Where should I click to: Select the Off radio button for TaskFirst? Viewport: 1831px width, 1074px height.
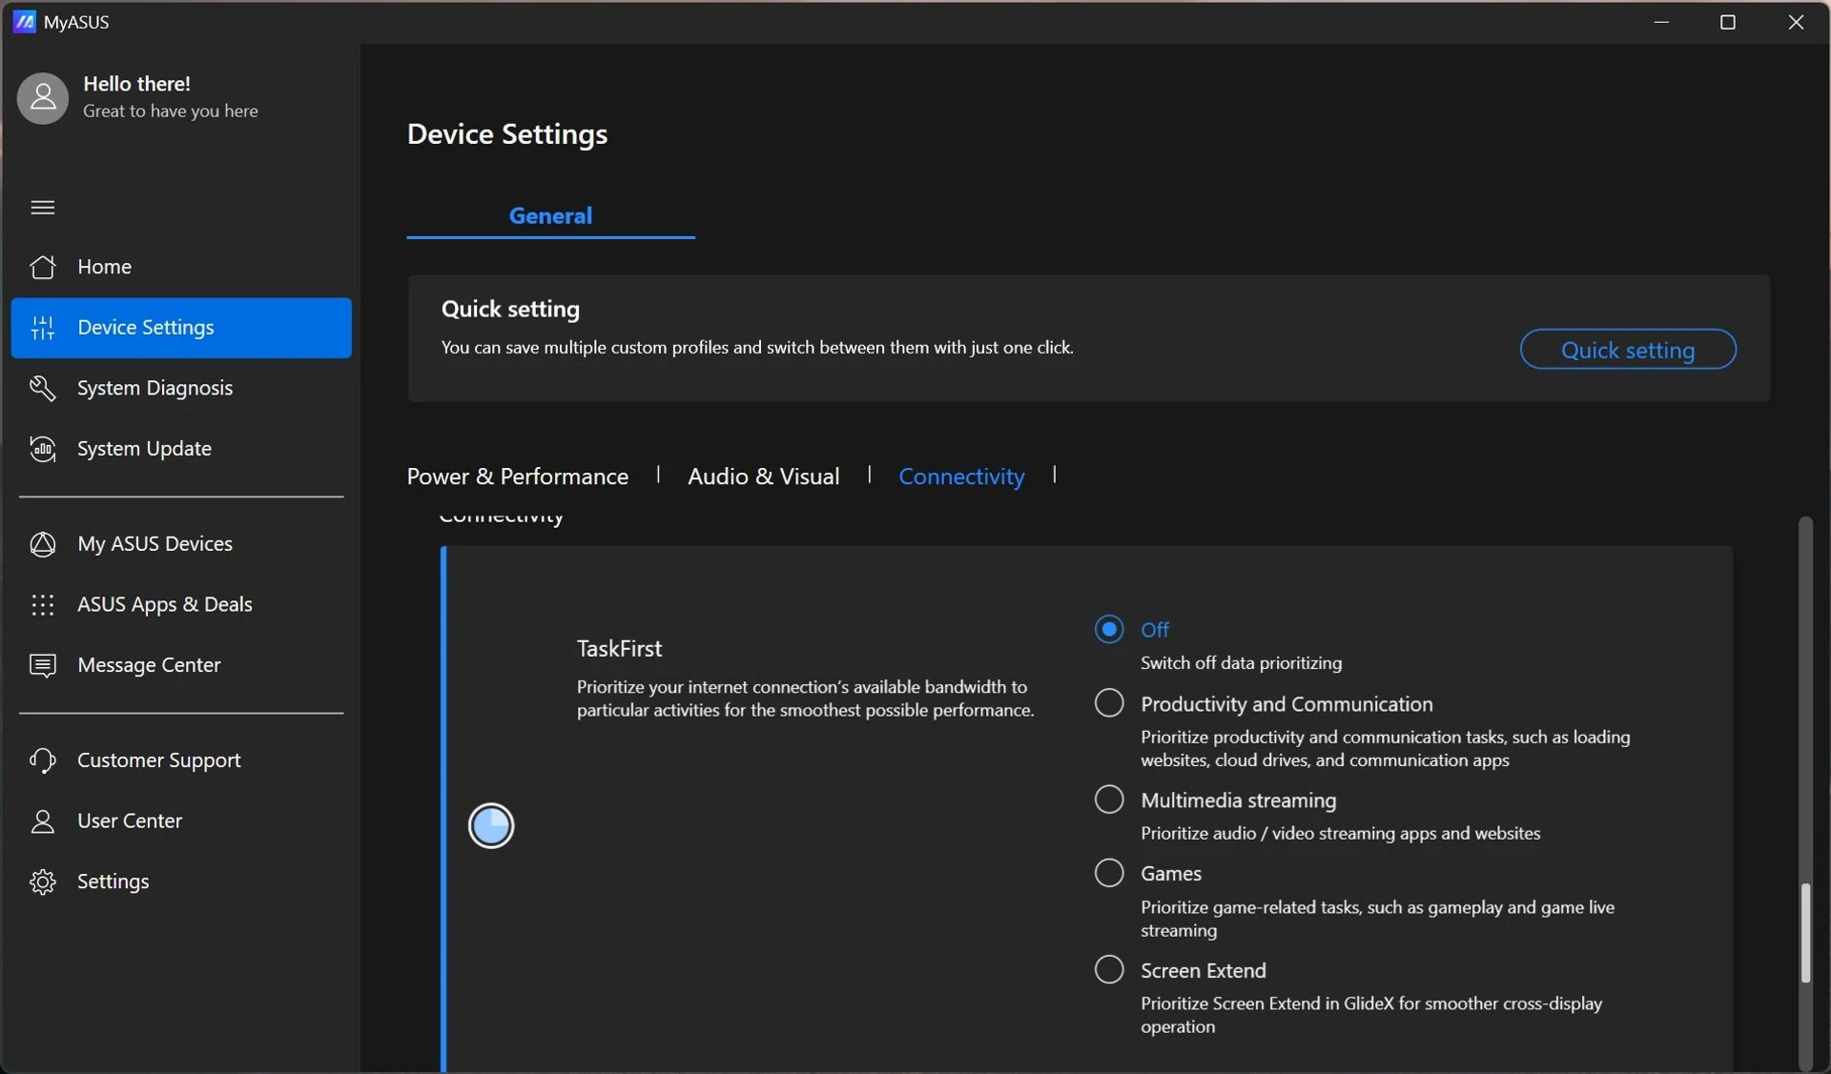[x=1109, y=629]
